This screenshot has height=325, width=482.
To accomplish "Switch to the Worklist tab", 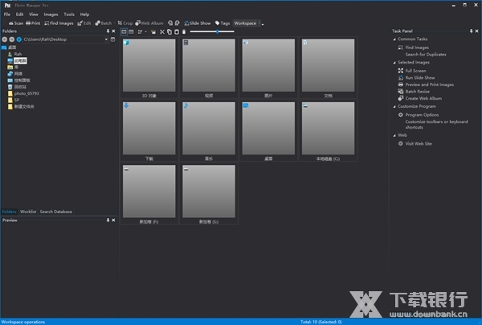I will [x=28, y=212].
